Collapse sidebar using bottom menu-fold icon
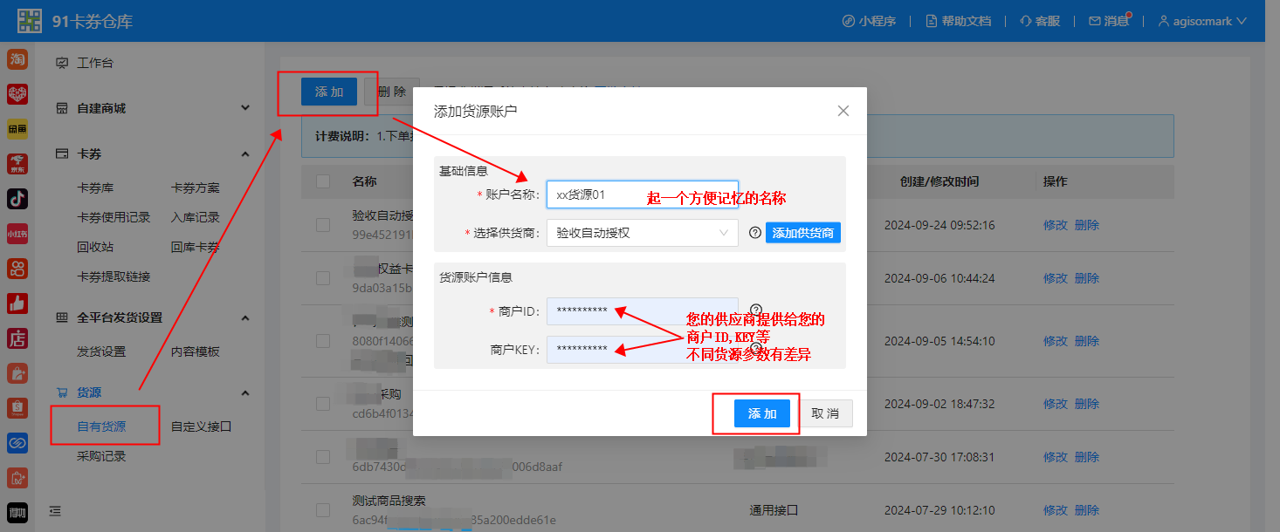 point(56,511)
